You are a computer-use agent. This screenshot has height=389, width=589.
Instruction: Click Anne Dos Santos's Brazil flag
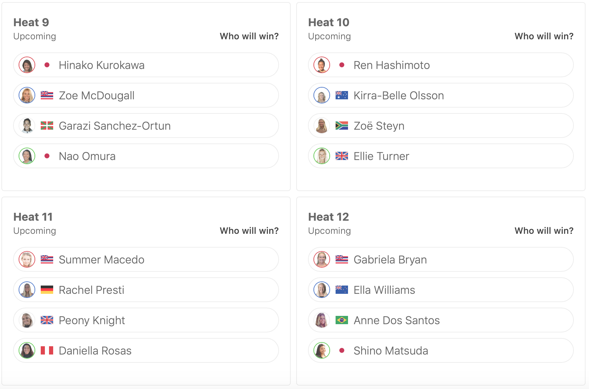click(x=342, y=320)
